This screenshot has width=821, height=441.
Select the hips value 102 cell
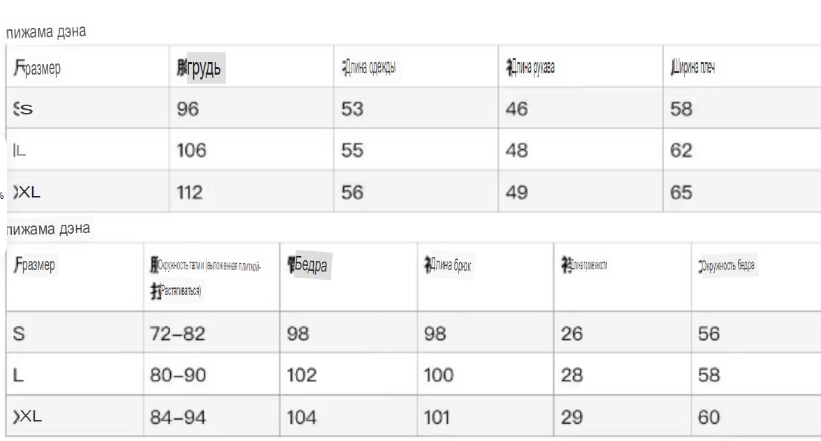(348, 375)
